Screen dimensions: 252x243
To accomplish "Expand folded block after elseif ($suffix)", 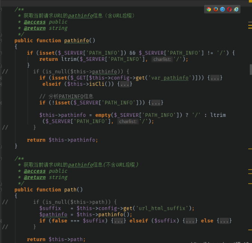I will [190, 221].
